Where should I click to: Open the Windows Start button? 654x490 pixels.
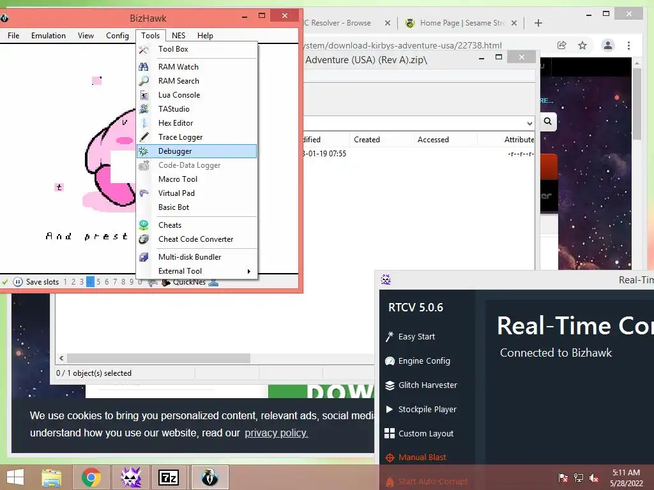(15, 477)
